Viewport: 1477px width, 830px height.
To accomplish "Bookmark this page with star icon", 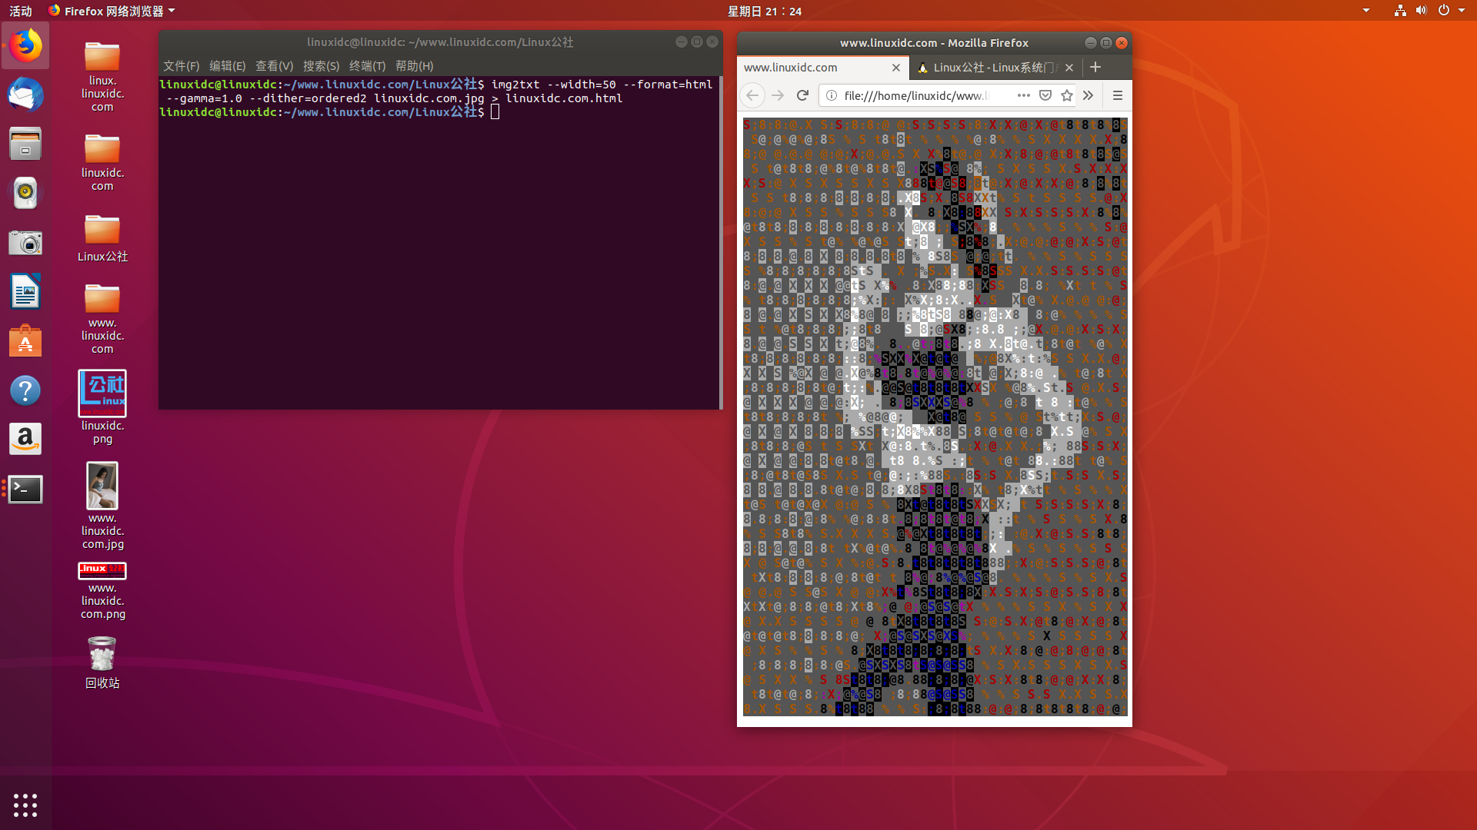I will click(1066, 95).
